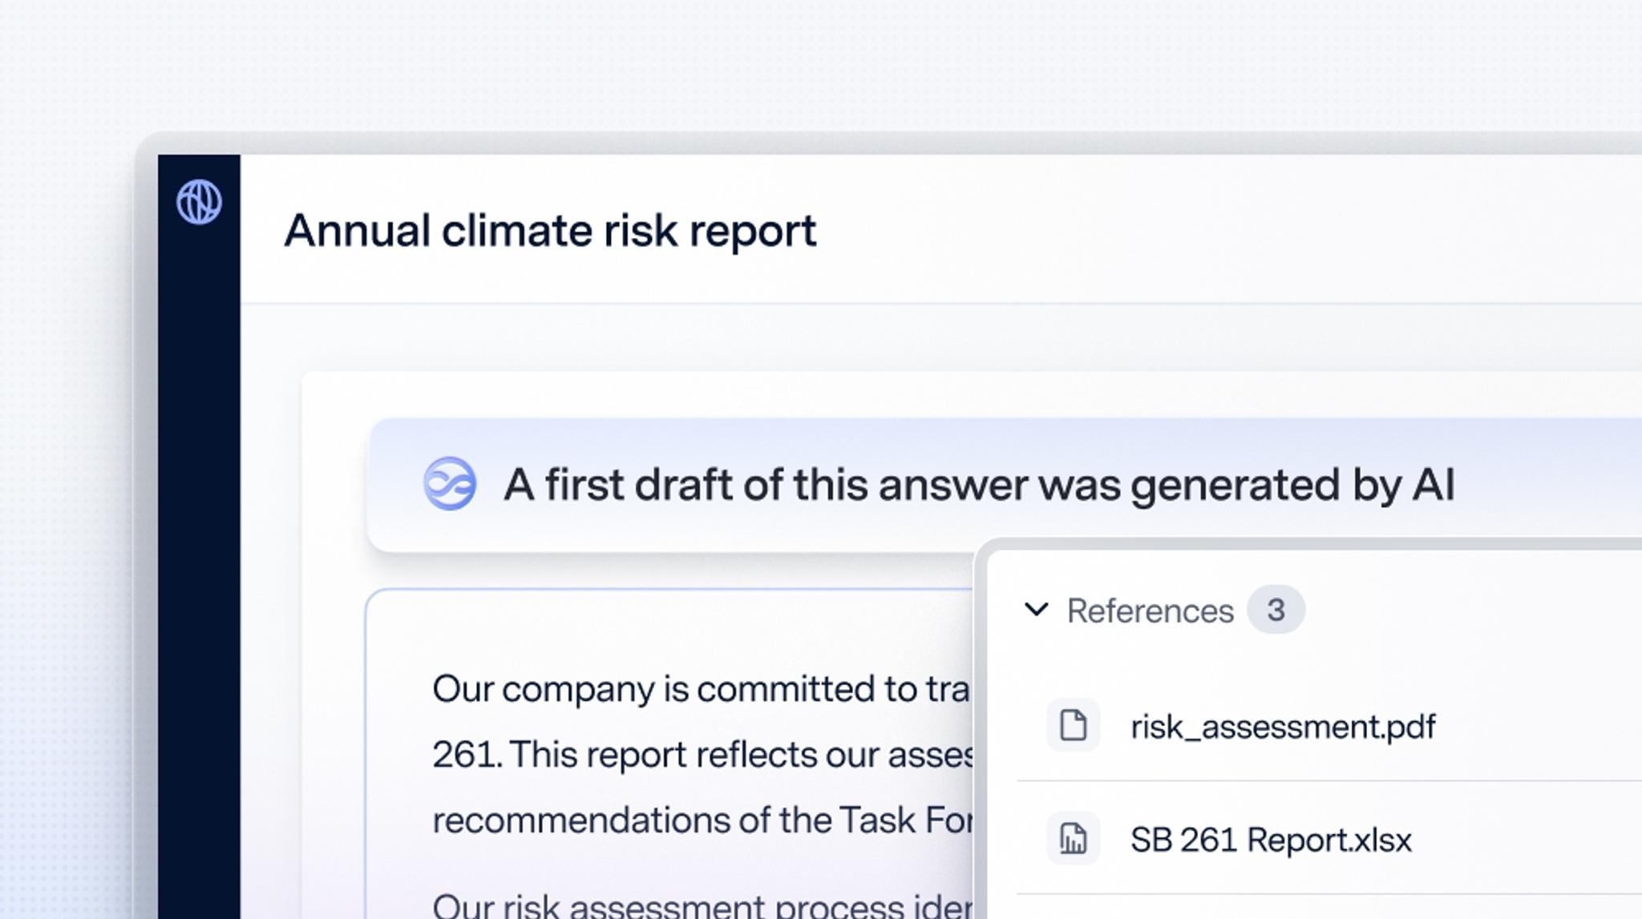
Task: Click the PDF document icon beside risk_assessment.pdf
Action: click(x=1073, y=725)
